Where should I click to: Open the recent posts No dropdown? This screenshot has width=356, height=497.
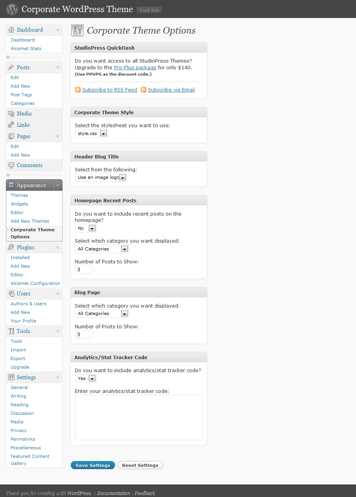[86, 228]
